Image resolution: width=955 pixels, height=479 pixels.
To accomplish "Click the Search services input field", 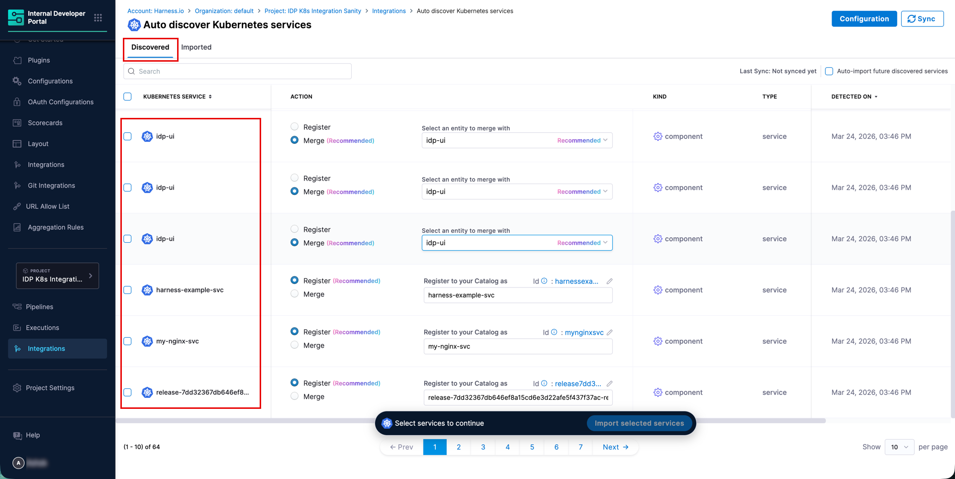I will click(238, 71).
